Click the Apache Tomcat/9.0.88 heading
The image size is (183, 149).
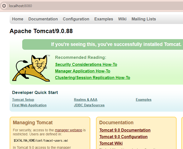click(41, 31)
